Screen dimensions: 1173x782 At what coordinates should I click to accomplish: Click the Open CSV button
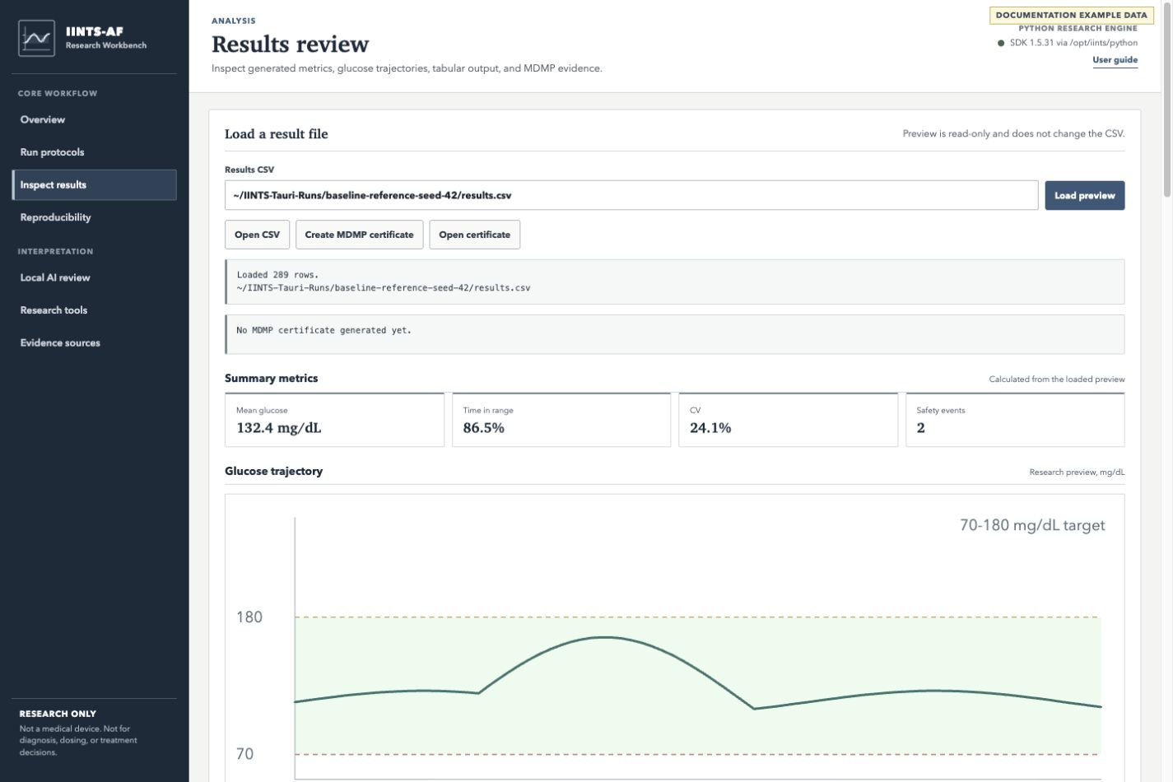257,235
